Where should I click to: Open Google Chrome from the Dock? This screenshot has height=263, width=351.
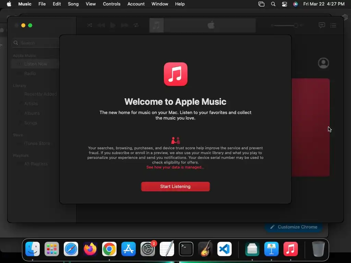(109, 249)
